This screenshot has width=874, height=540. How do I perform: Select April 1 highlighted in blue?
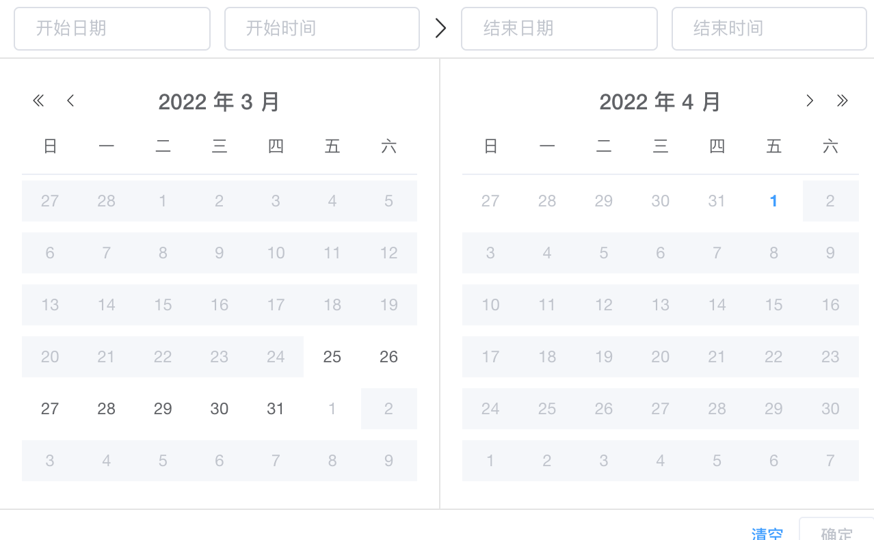[x=773, y=201]
